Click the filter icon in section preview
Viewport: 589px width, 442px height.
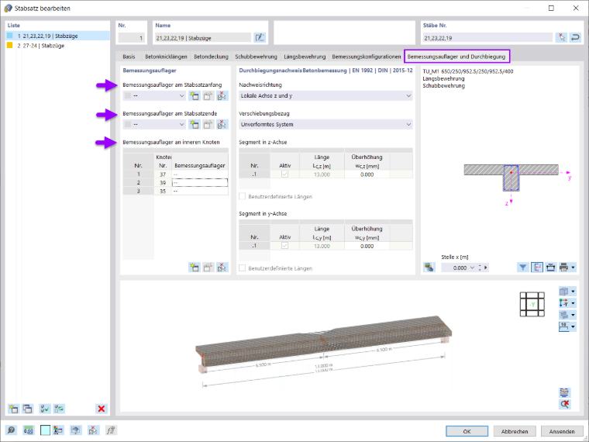coord(523,268)
